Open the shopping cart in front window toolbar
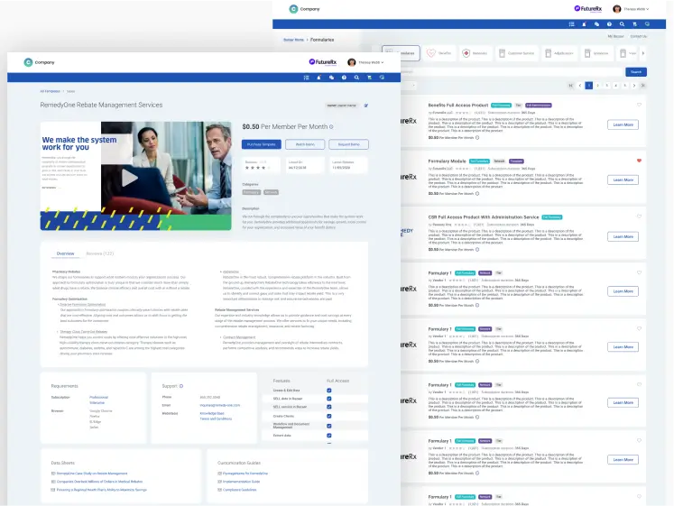674x506 pixels. coord(369,78)
